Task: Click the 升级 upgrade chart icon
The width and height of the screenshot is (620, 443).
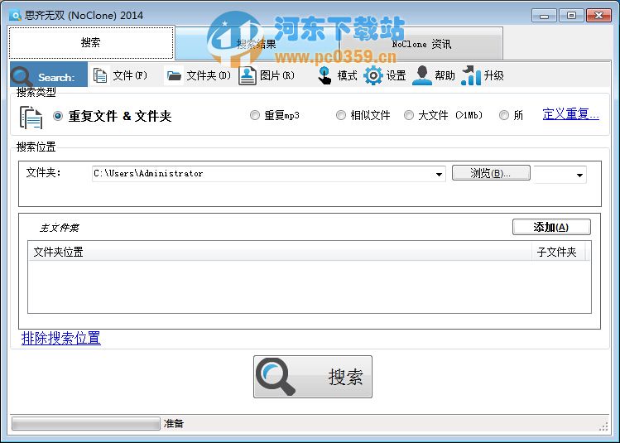Action: click(x=471, y=75)
